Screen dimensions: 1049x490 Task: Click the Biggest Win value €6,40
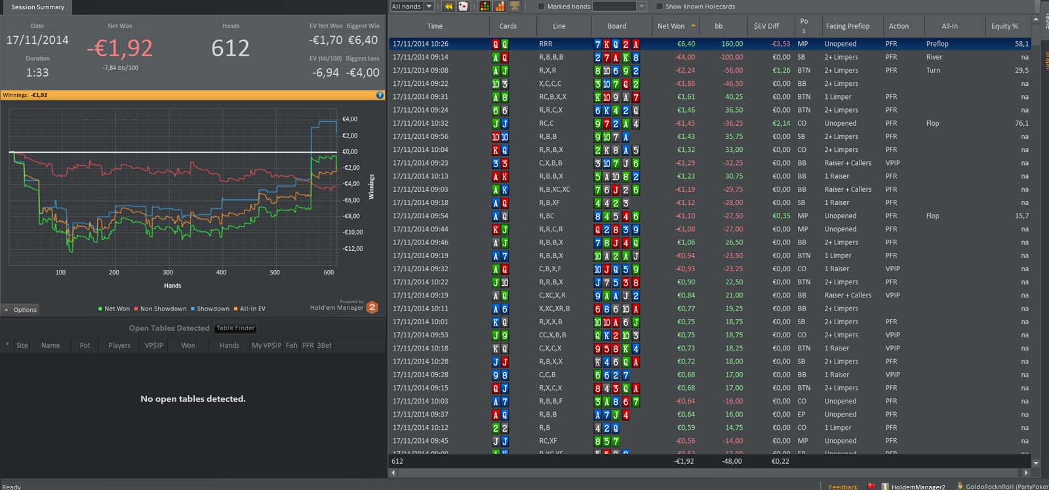point(363,40)
